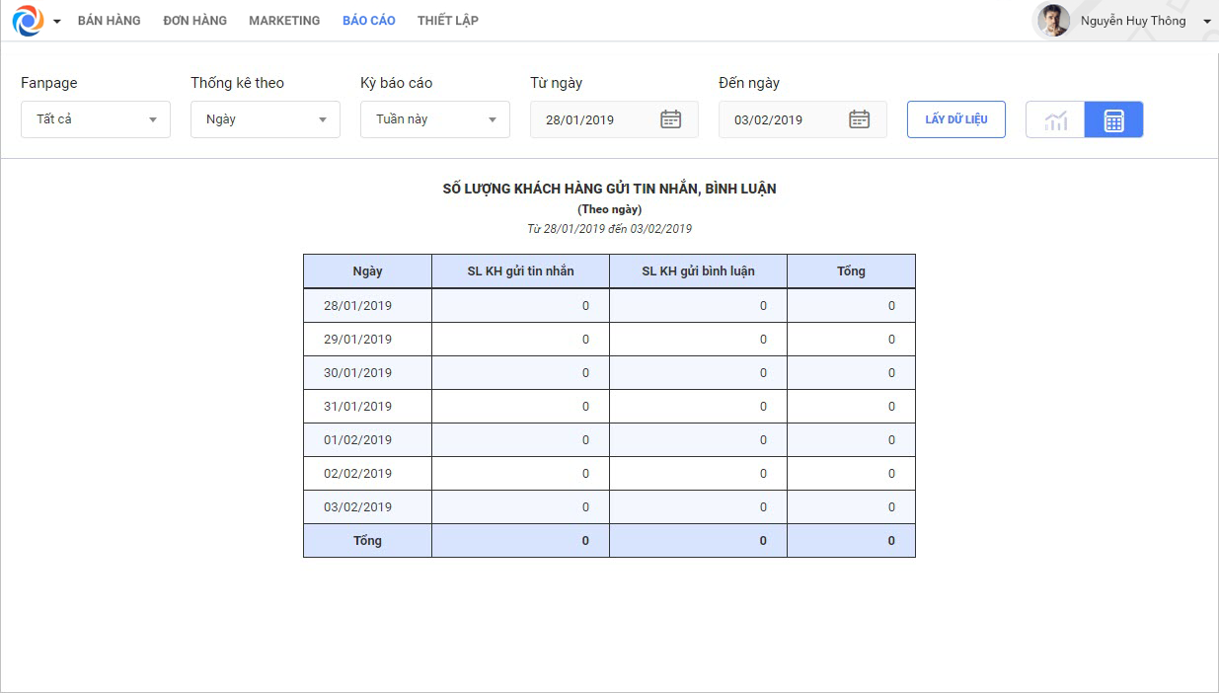This screenshot has width=1219, height=693.
Task: Expand the Fanpage dropdown
Action: (x=96, y=119)
